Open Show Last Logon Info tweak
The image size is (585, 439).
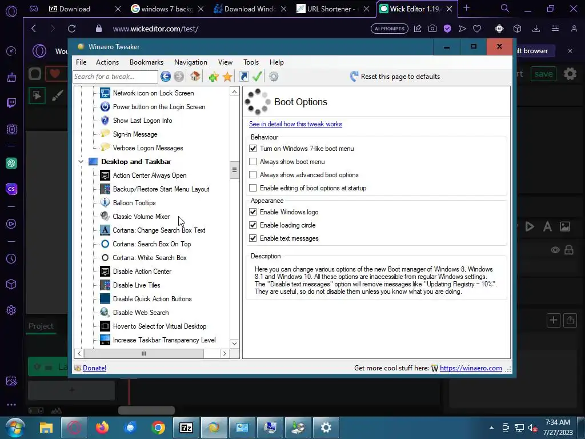click(142, 121)
